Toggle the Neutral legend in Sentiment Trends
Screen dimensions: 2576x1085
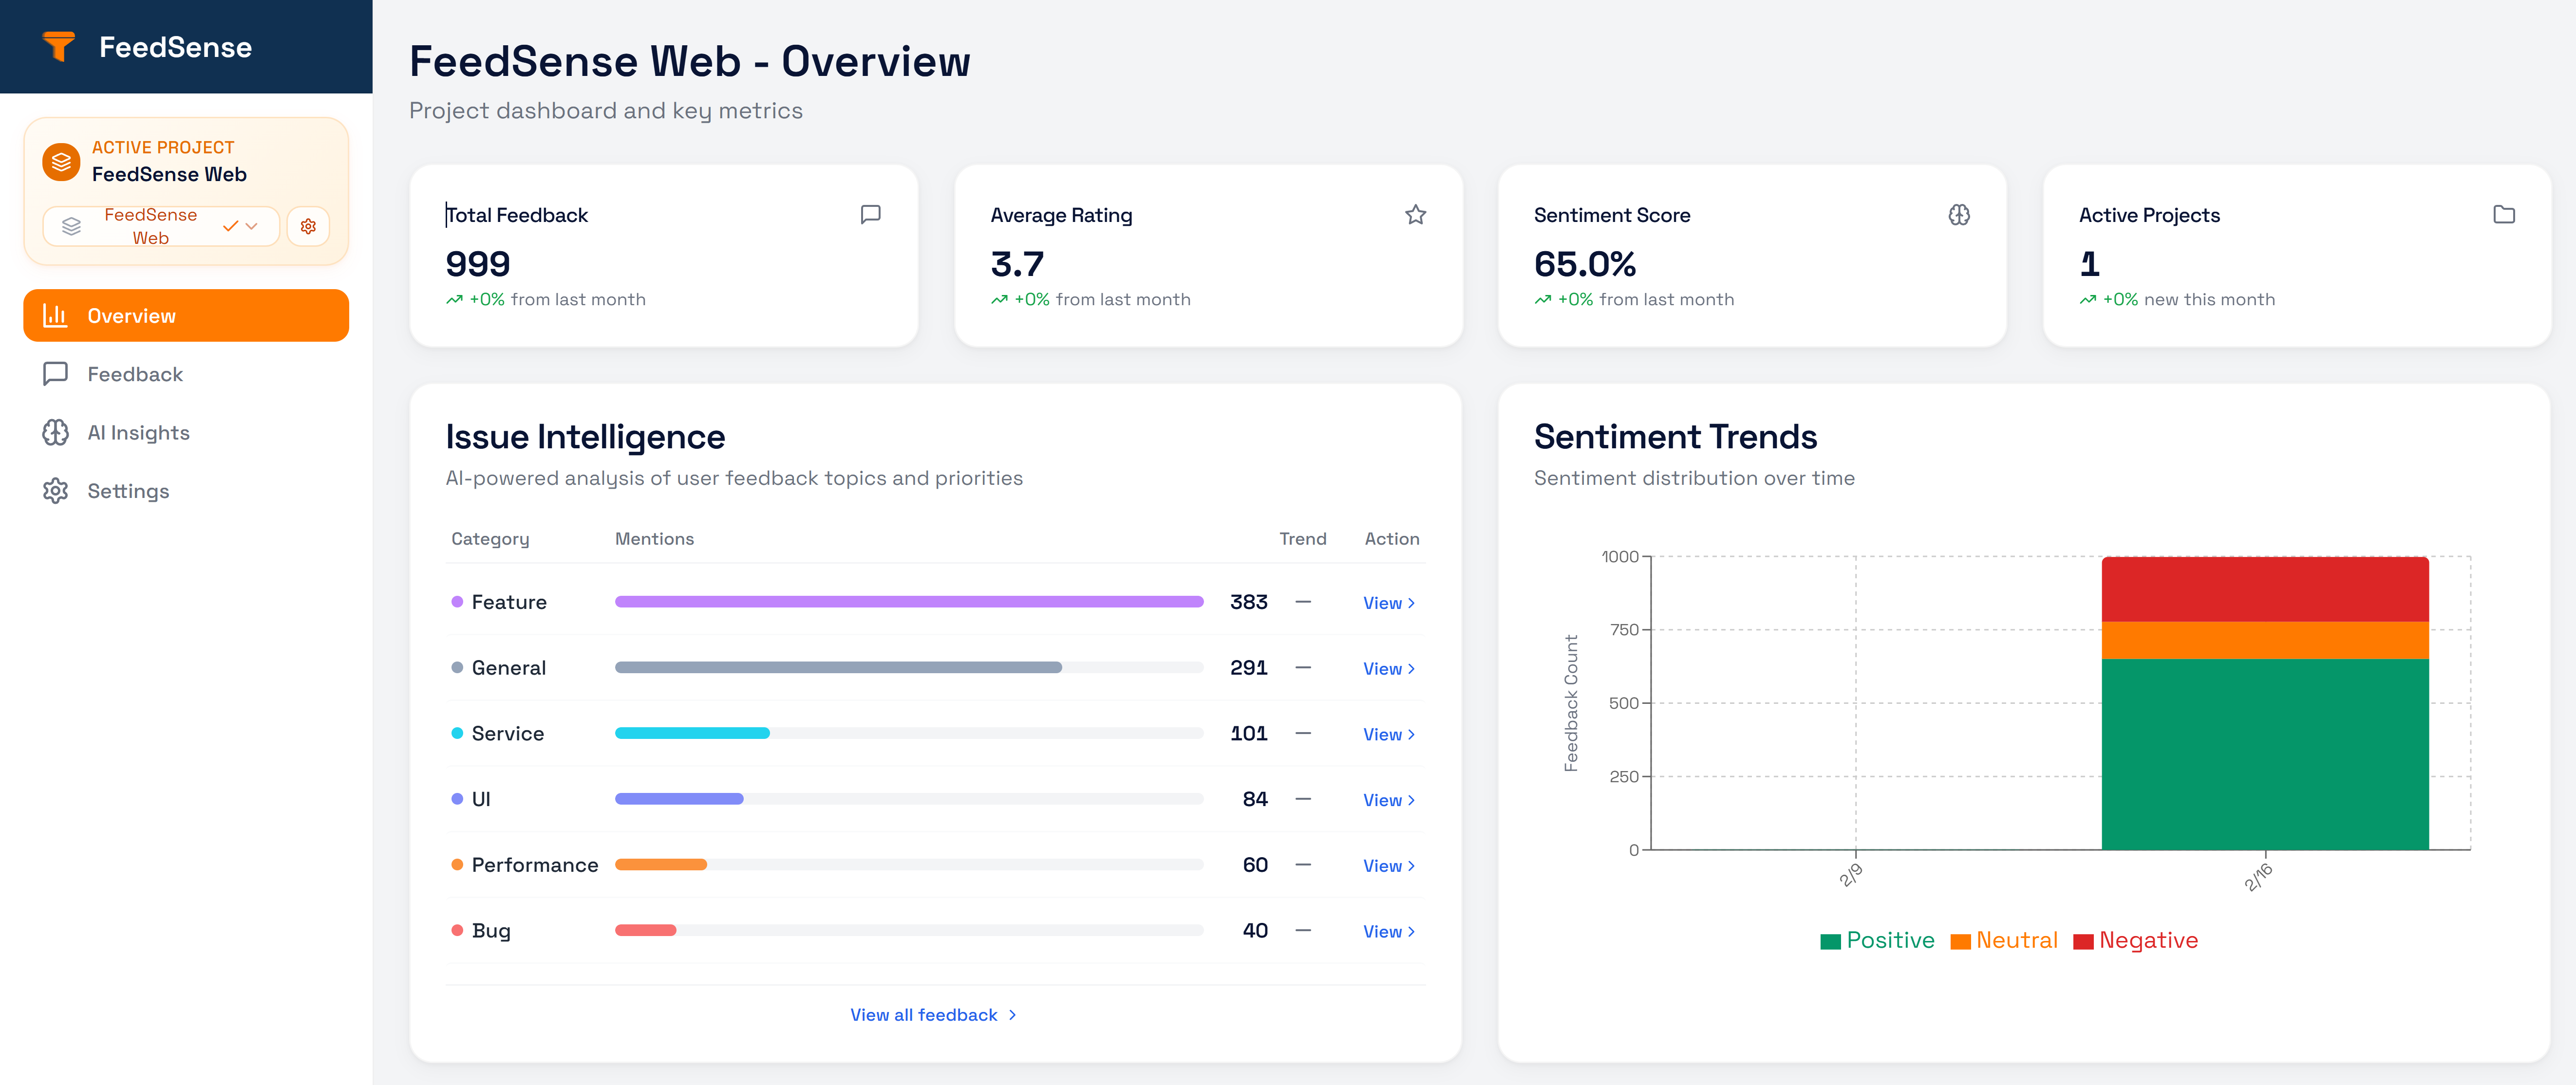2003,939
